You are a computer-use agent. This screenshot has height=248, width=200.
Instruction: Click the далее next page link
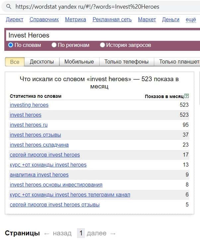tap(97, 233)
